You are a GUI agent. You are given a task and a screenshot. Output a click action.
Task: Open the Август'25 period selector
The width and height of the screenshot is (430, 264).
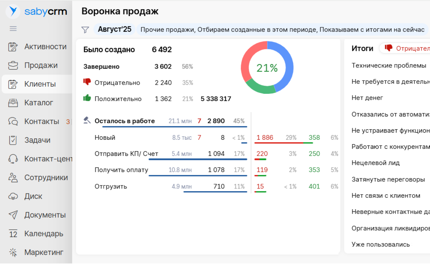click(x=114, y=29)
